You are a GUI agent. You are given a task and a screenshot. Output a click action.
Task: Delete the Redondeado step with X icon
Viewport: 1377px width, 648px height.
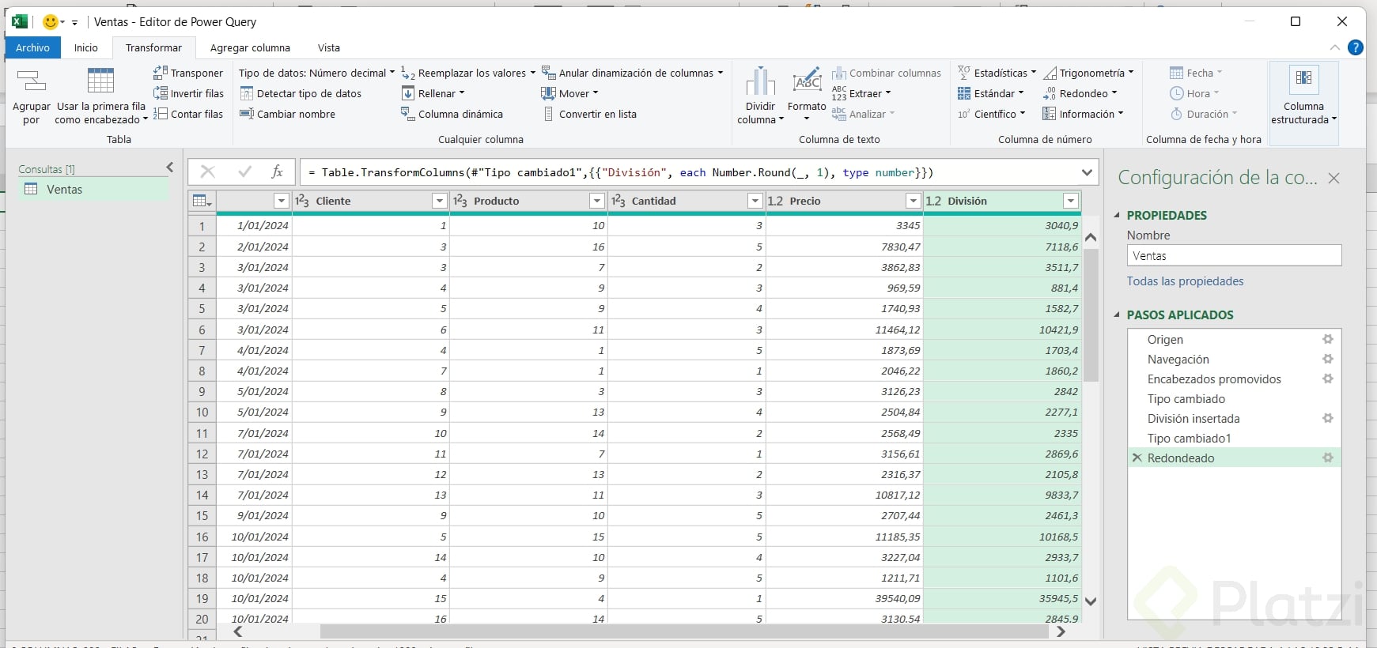tap(1137, 458)
